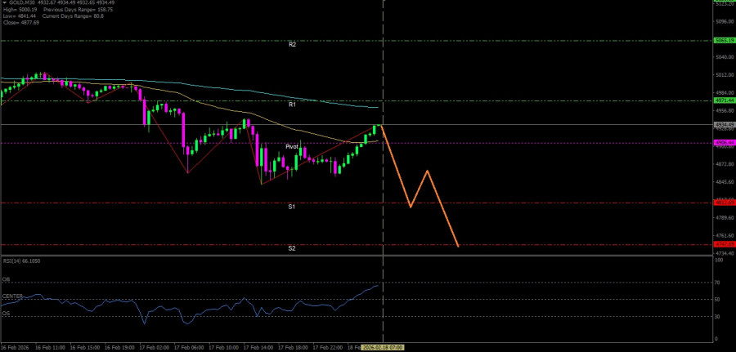
Task: Click the 17 Feb 22:00 time label
Action: [328, 348]
